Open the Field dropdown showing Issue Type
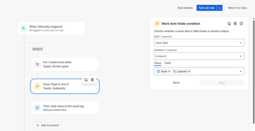The height and width of the screenshot is (131, 255). click(199, 43)
